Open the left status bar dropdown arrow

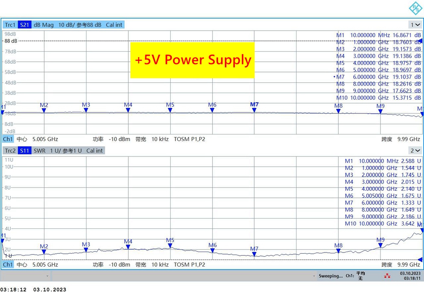point(47,276)
